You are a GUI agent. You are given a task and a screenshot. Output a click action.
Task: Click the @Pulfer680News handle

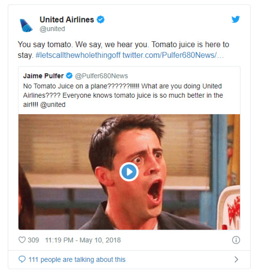pyautogui.click(x=101, y=76)
